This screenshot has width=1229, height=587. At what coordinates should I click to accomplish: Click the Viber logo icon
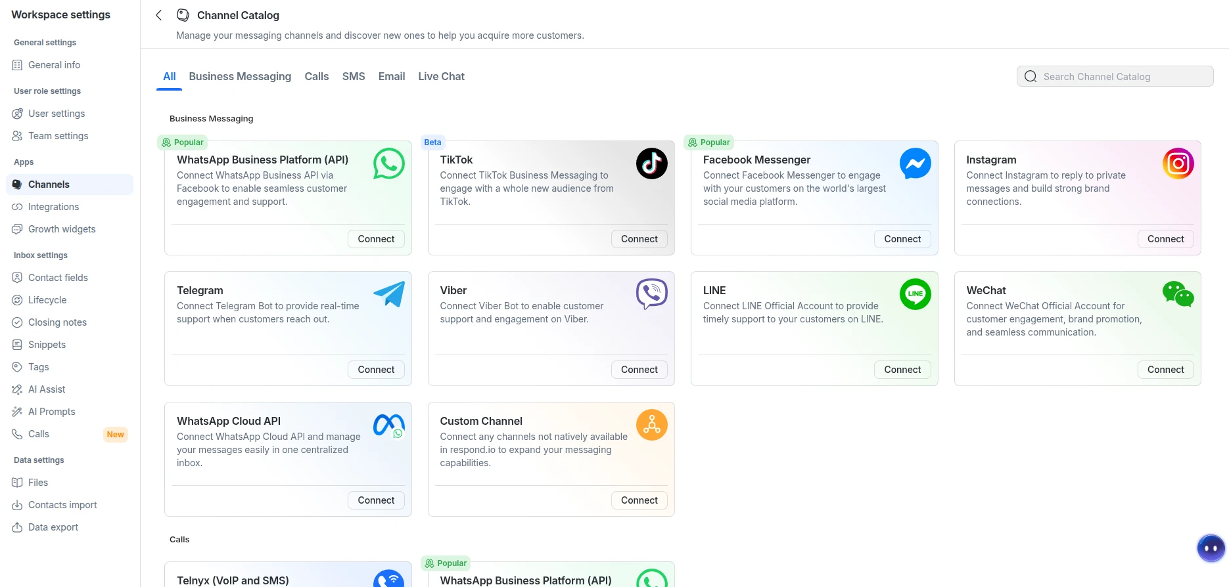point(652,294)
